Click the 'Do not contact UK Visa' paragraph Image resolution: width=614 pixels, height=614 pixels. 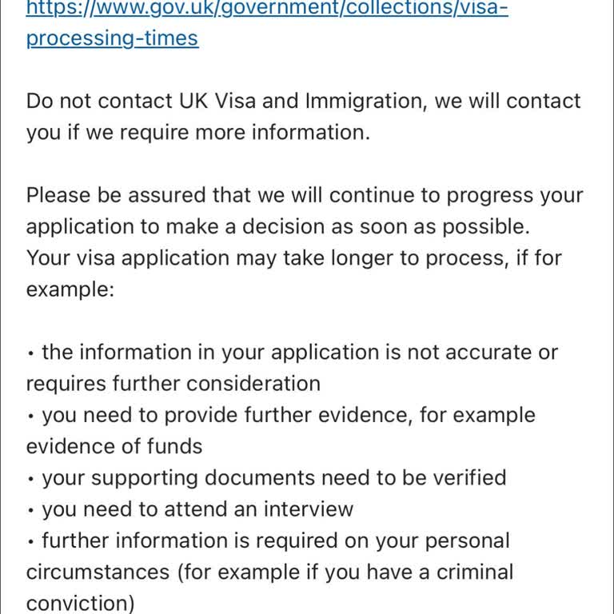coord(304,102)
